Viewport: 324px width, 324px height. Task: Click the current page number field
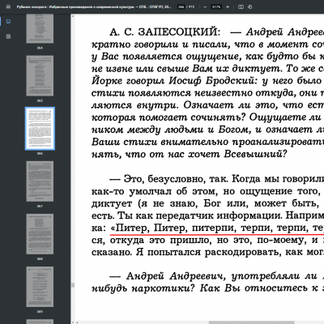pos(181,7)
